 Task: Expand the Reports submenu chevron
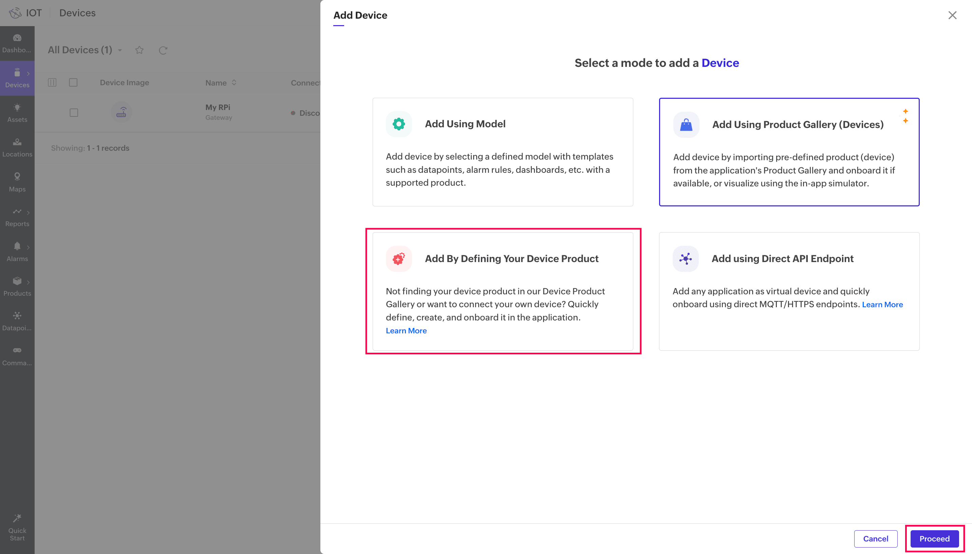(x=28, y=213)
